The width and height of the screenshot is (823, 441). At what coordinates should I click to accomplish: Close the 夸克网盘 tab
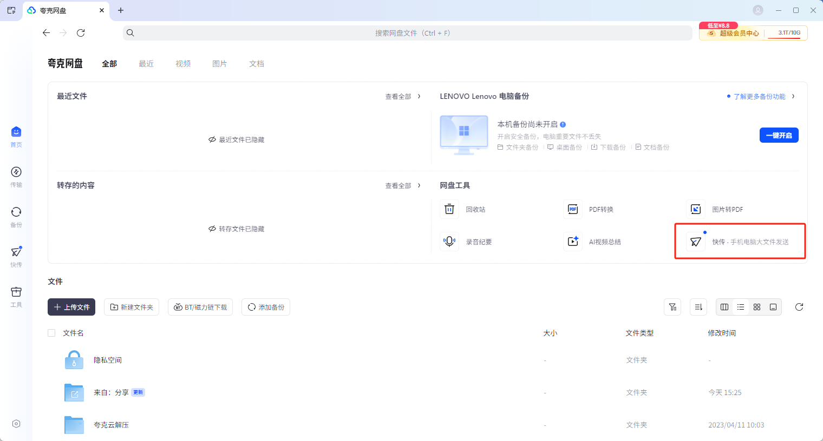tap(102, 10)
